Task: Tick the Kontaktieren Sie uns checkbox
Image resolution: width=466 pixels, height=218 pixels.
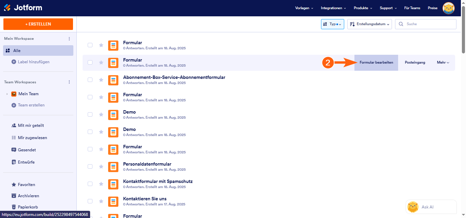Action: click(x=90, y=201)
